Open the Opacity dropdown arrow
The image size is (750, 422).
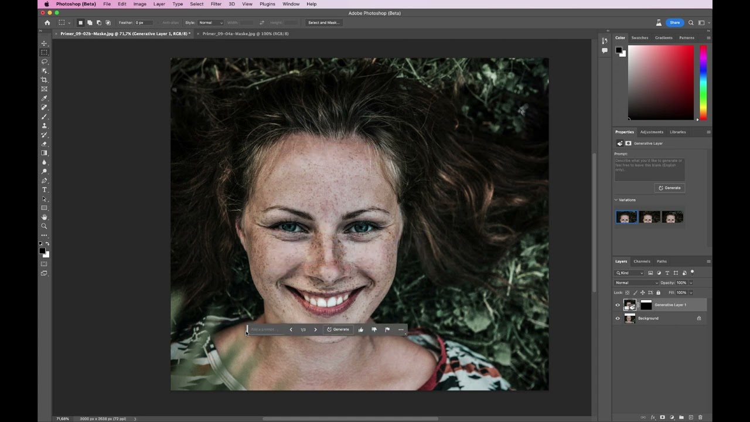coord(691,283)
